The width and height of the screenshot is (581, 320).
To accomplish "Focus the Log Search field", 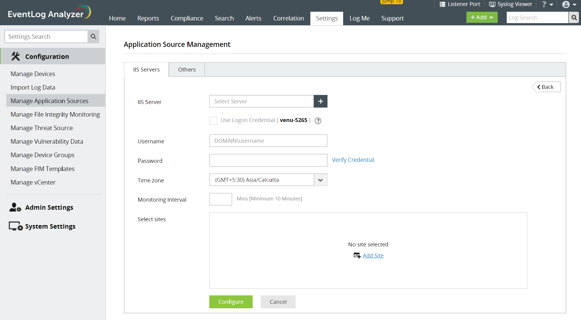I will click(x=537, y=18).
